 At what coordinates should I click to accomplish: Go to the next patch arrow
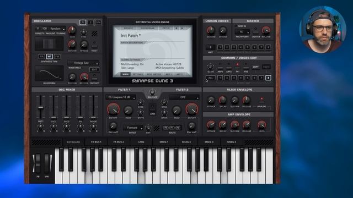tap(182, 28)
